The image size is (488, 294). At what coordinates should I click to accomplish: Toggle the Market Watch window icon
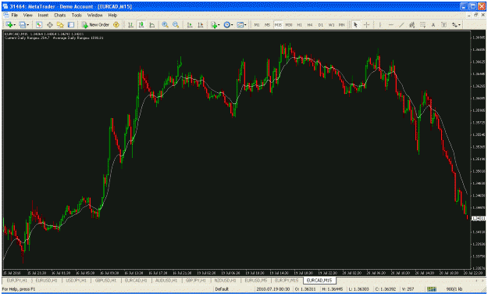pyautogui.click(x=38, y=24)
